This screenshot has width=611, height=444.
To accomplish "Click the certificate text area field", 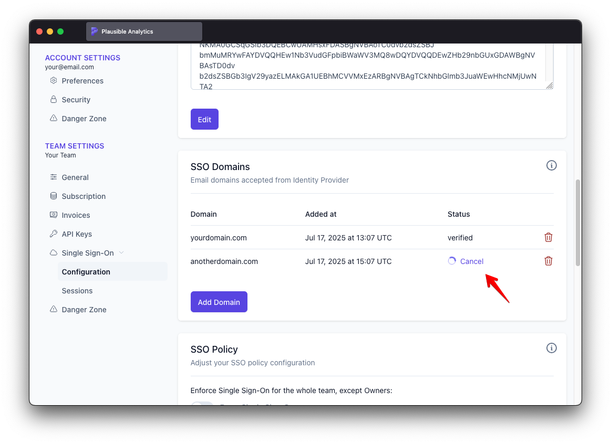I will pos(371,66).
